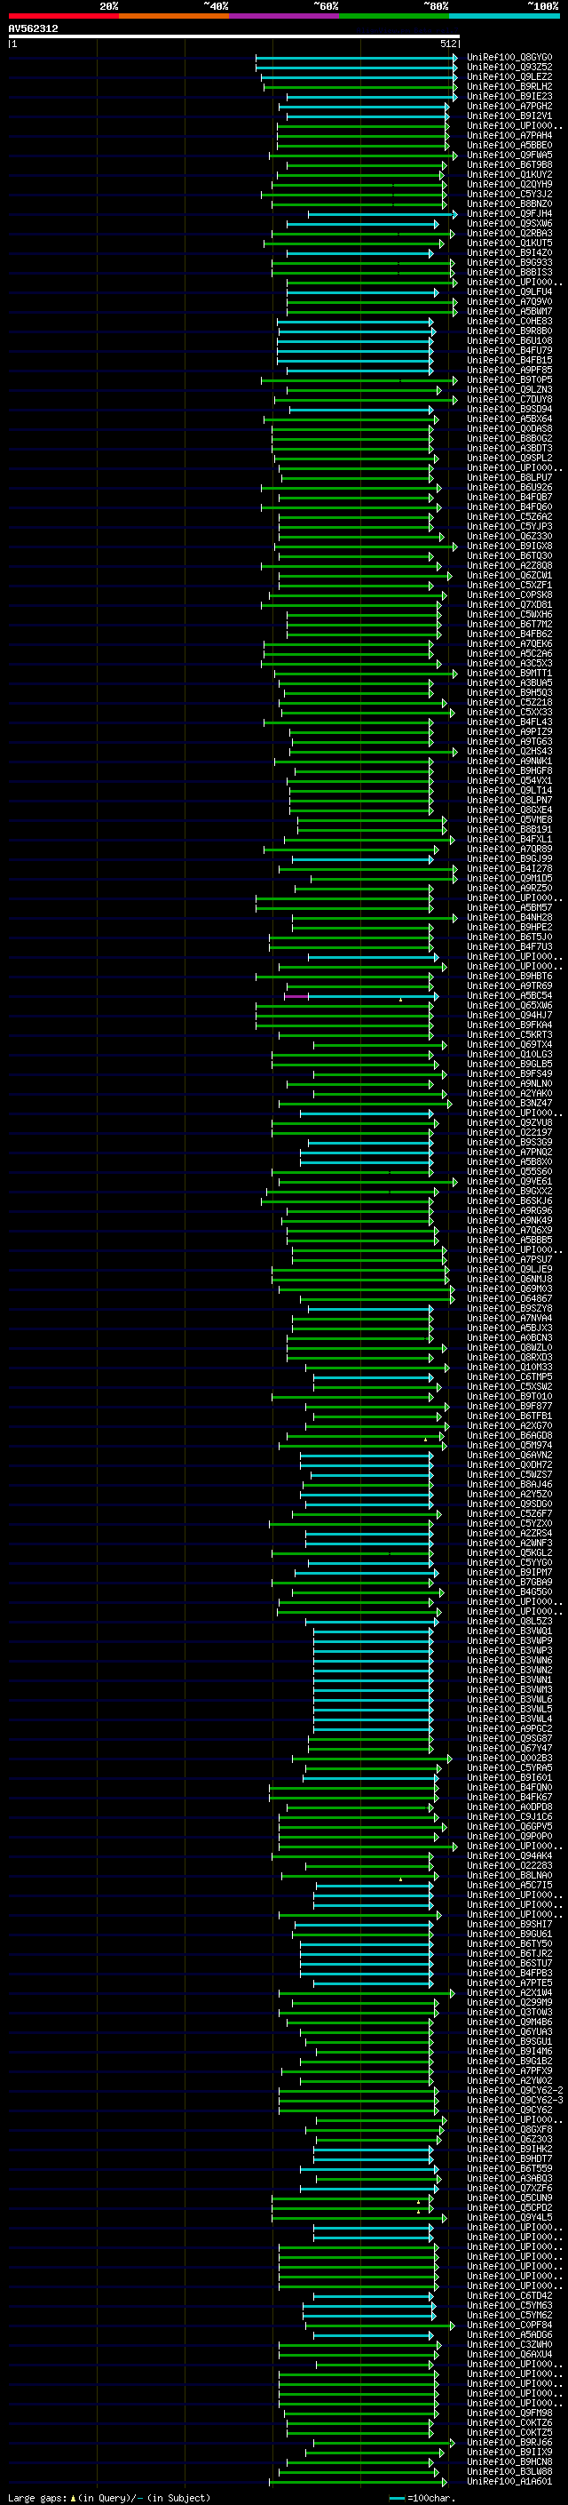Open hit UniRef100_B9RLH2
The width and height of the screenshot is (568, 2505).
[509, 86]
